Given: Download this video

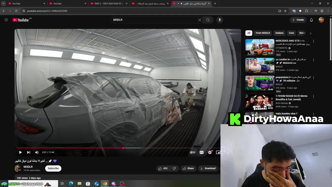Looking at the screenshot, I should pos(208,168).
